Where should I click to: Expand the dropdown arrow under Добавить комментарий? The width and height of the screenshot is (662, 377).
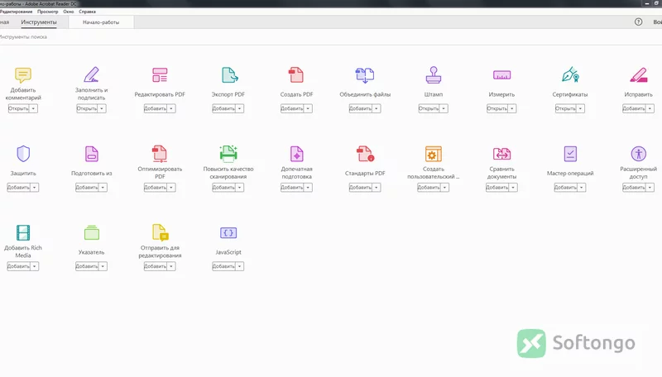pyautogui.click(x=33, y=109)
